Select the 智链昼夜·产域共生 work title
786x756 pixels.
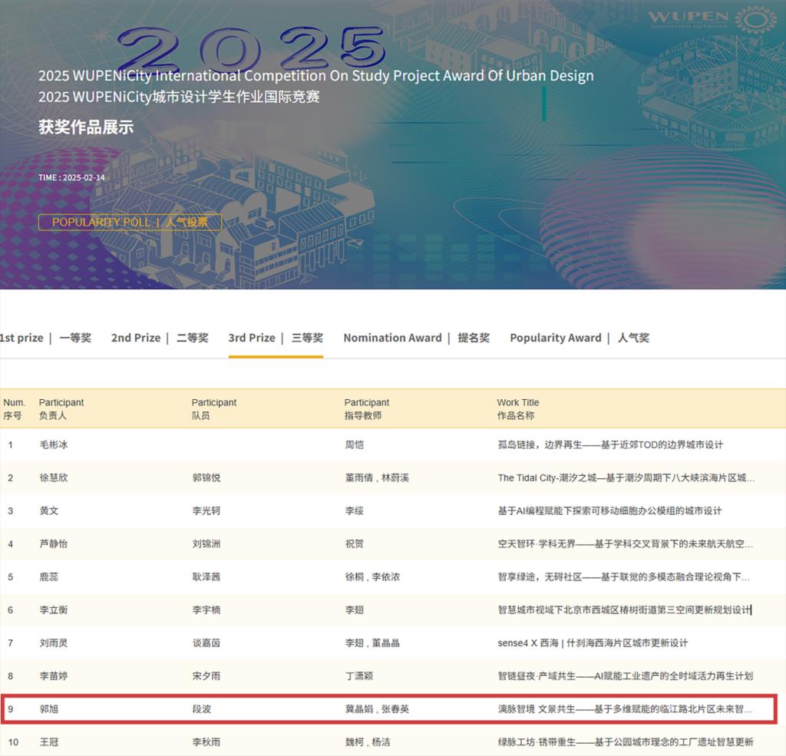(625, 675)
